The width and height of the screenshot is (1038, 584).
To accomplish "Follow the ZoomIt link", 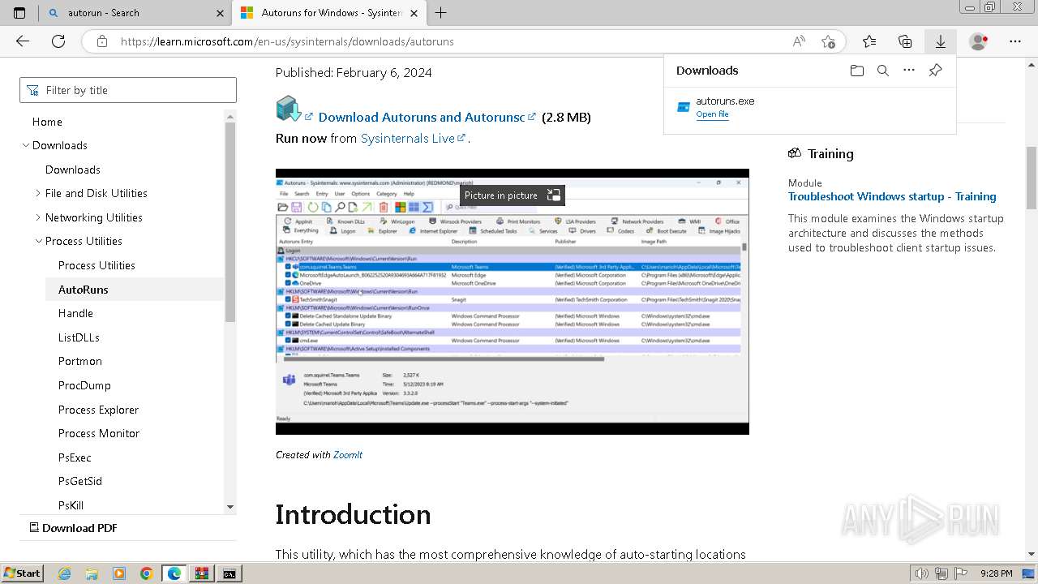I will [x=347, y=455].
